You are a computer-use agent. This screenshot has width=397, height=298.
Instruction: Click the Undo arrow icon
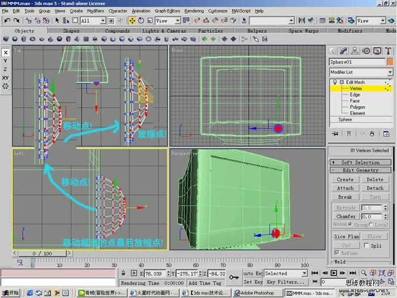pyautogui.click(x=7, y=20)
